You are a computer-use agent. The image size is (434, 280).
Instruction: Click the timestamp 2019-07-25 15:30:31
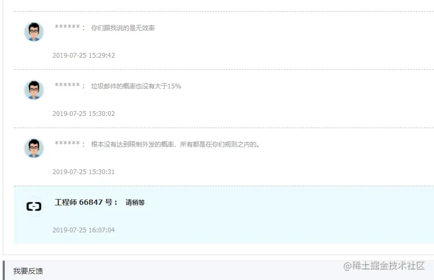(84, 172)
